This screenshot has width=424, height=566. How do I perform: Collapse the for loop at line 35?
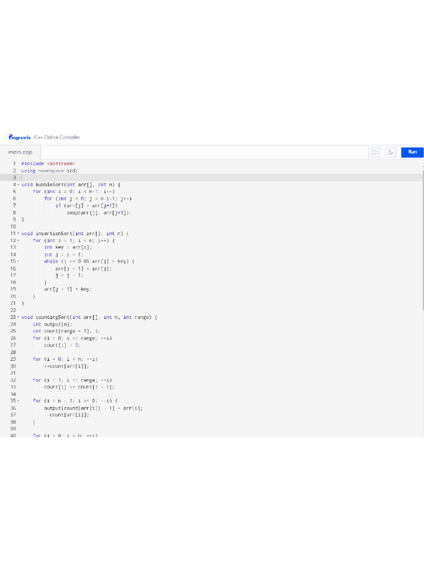coord(18,401)
